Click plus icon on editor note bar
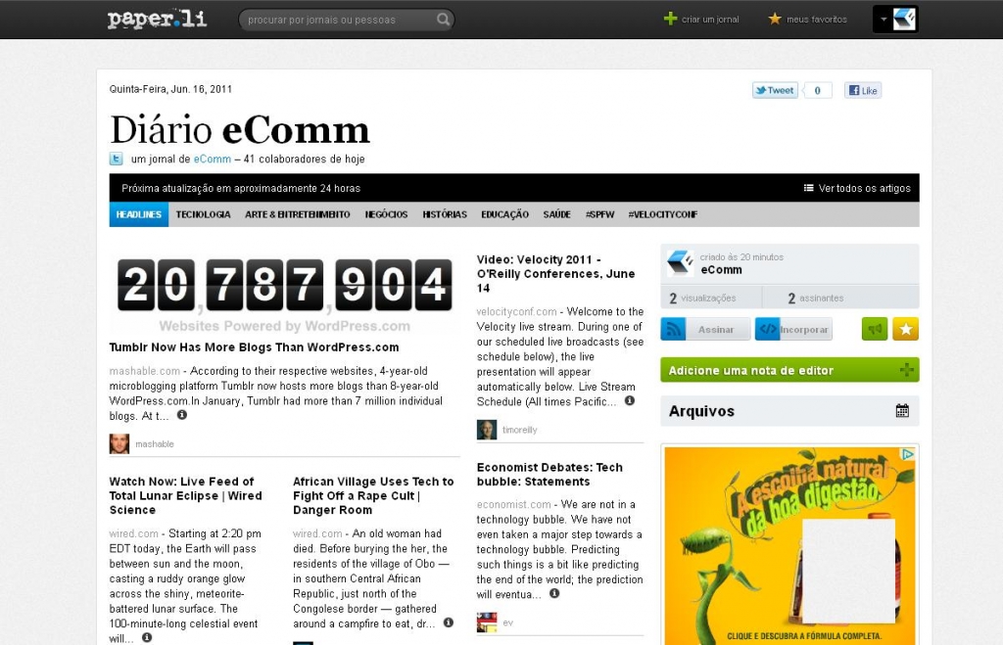 (906, 370)
